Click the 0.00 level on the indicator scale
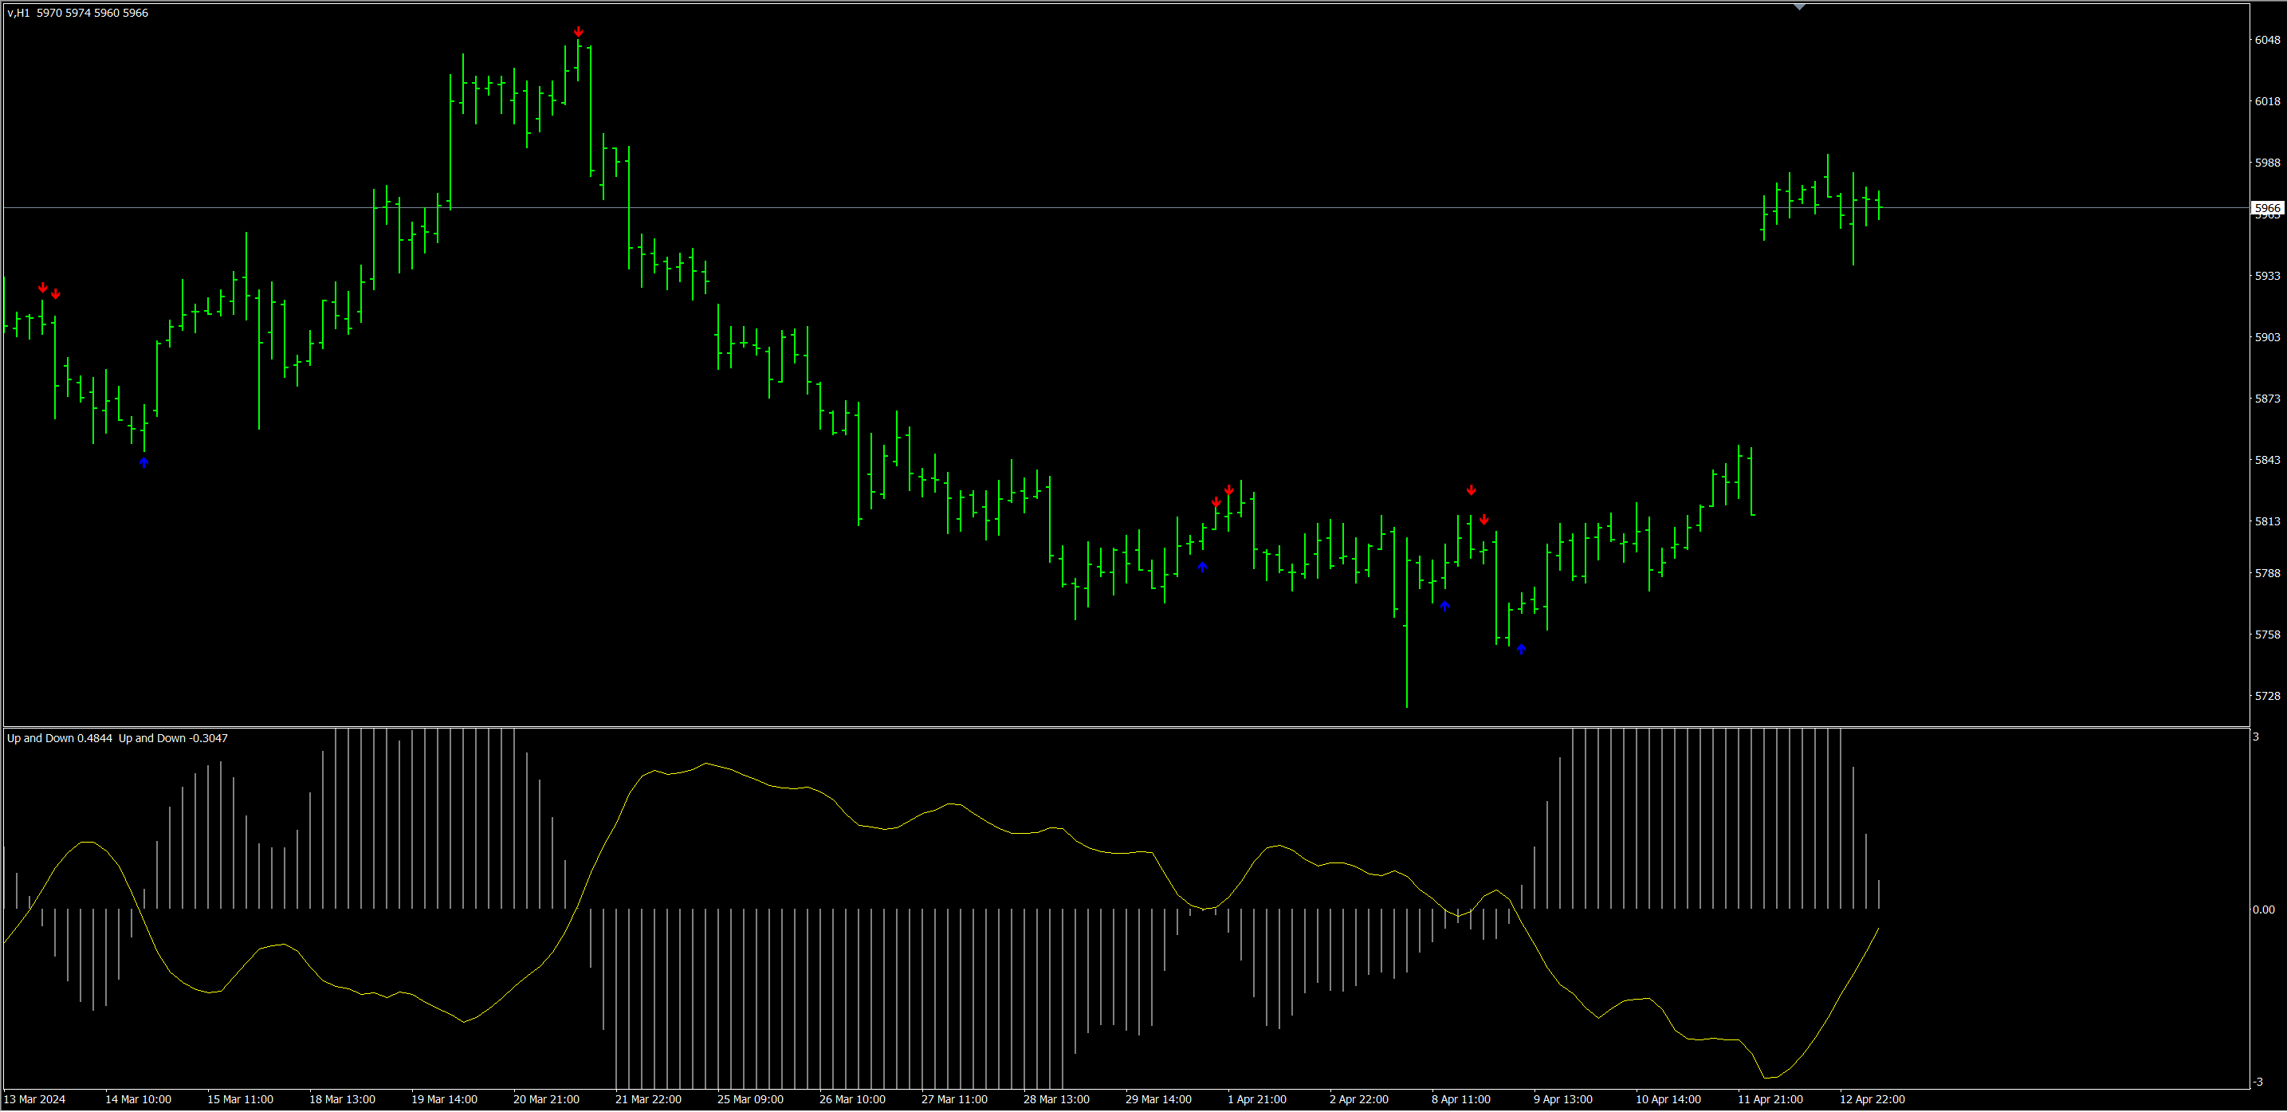The height and width of the screenshot is (1112, 2287). pyautogui.click(x=2263, y=909)
